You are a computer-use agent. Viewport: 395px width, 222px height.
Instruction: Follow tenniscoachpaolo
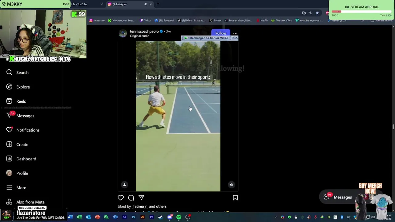(221, 33)
